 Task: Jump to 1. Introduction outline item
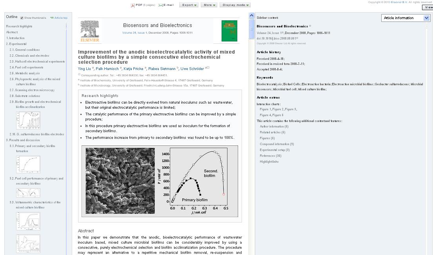tap(15, 38)
